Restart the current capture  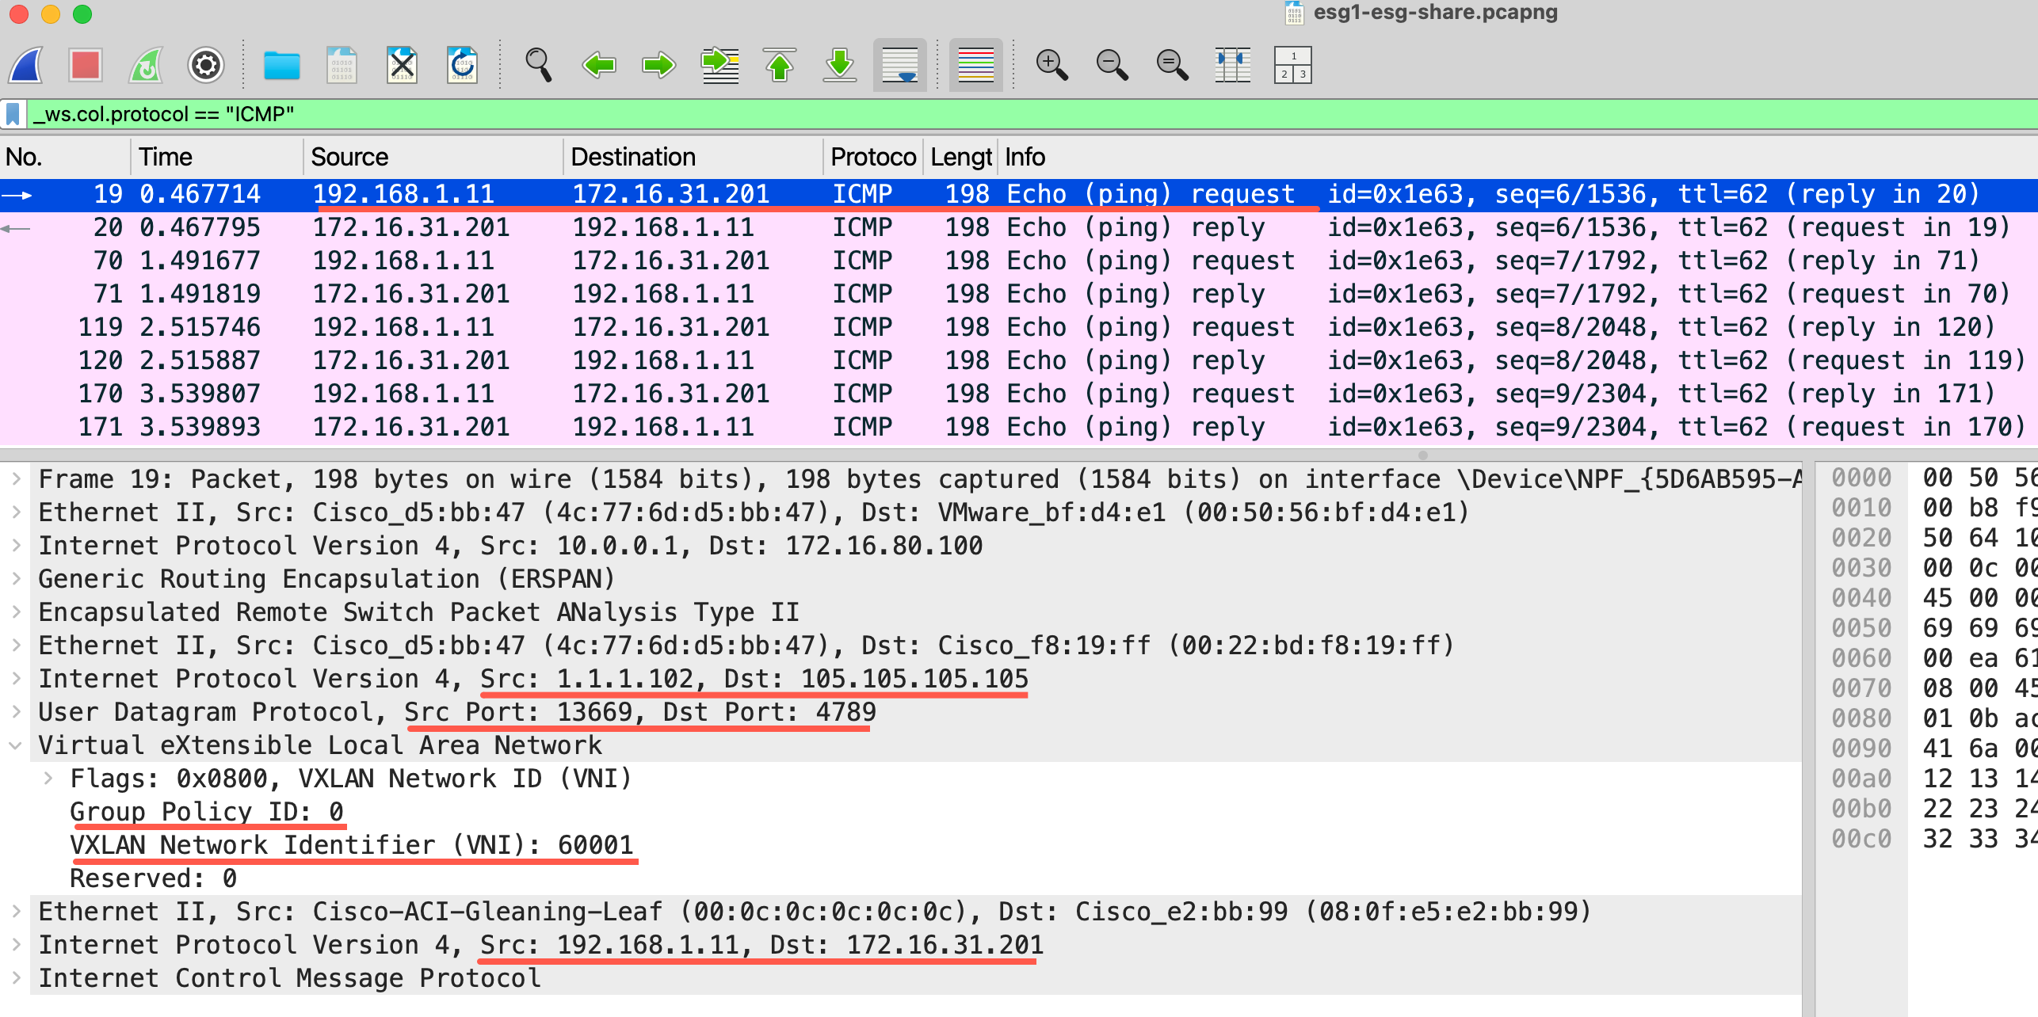coord(146,65)
